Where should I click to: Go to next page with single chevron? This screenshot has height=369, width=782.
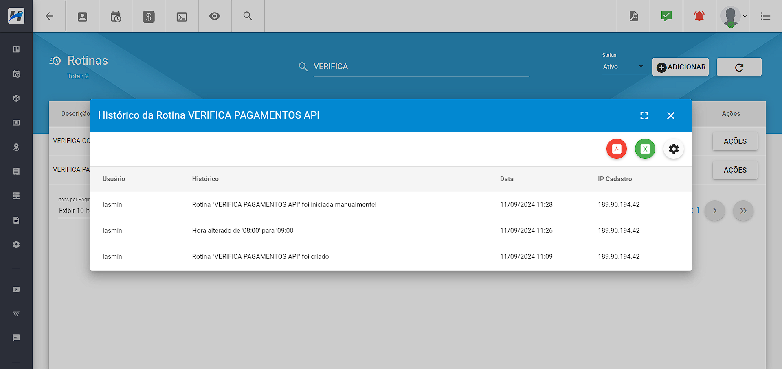(x=715, y=211)
